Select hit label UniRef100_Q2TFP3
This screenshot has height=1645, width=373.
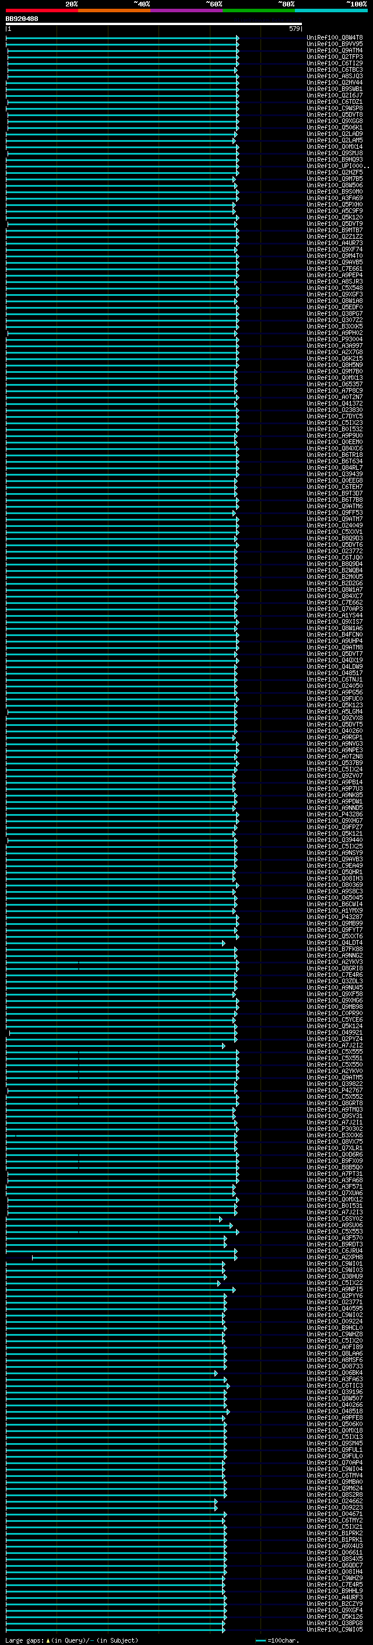pyautogui.click(x=335, y=57)
